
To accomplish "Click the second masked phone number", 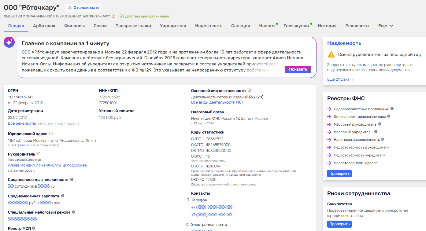I will pyautogui.click(x=212, y=215).
